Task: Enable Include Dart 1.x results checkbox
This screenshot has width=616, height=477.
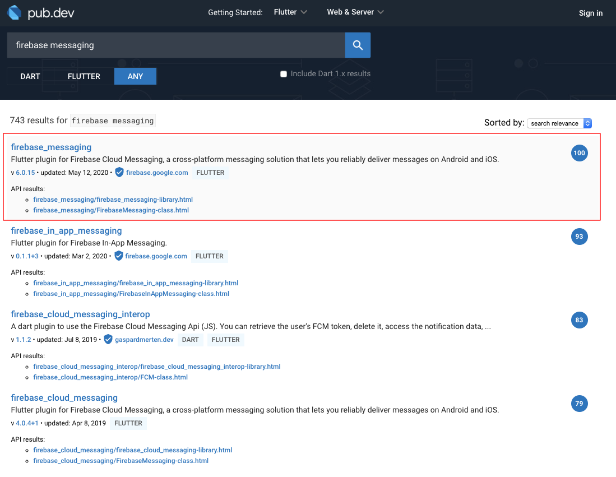Action: pyautogui.click(x=284, y=74)
